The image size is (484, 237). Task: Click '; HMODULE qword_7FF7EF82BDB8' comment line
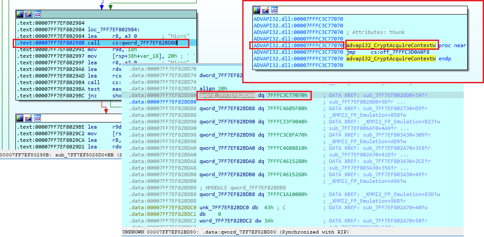tap(243, 188)
